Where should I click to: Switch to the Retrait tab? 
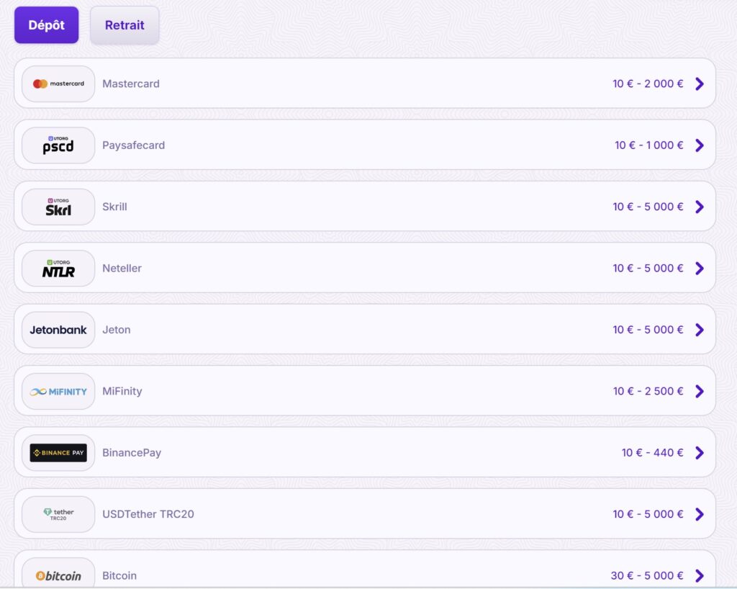[x=125, y=25]
